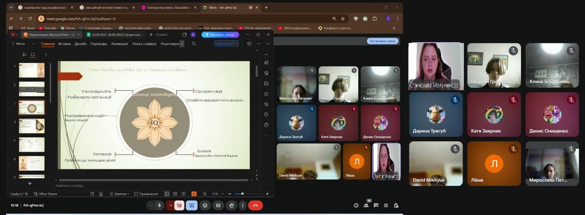Raise hand in the meeting

[x=232, y=205]
